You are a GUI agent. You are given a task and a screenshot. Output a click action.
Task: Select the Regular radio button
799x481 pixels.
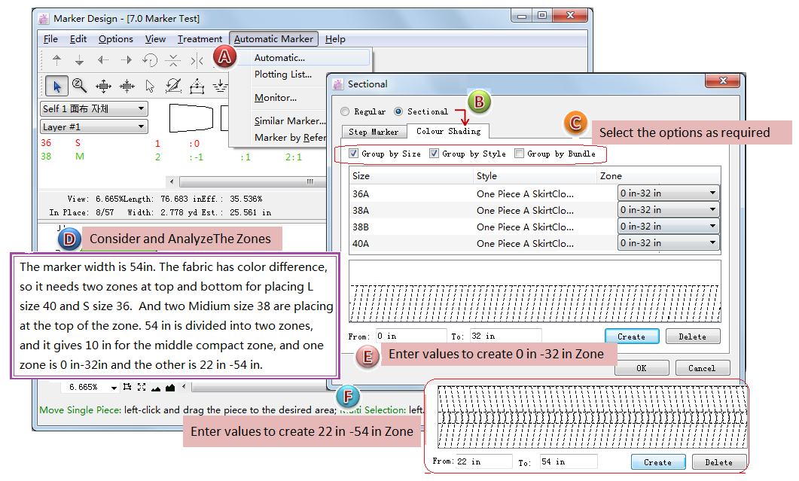click(345, 111)
